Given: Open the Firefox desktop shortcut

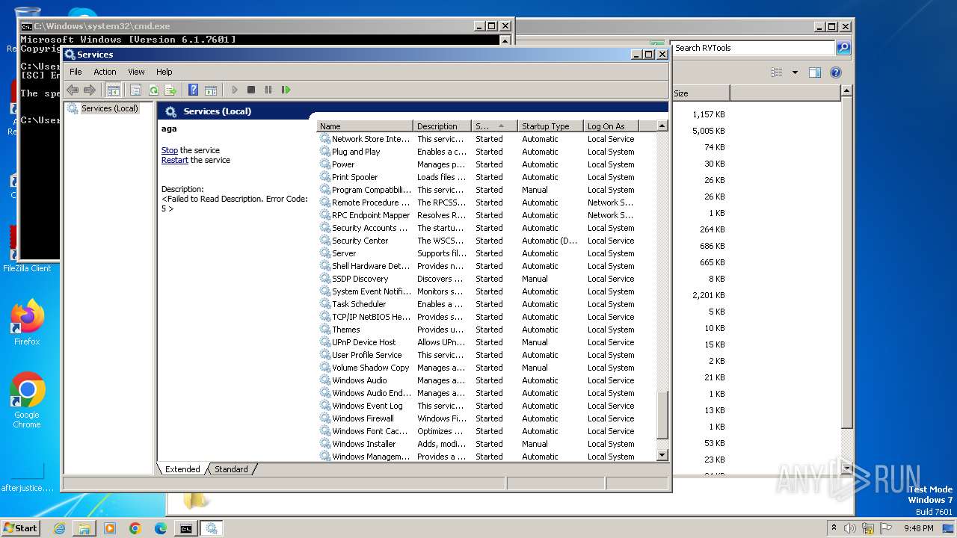Looking at the screenshot, I should point(27,323).
